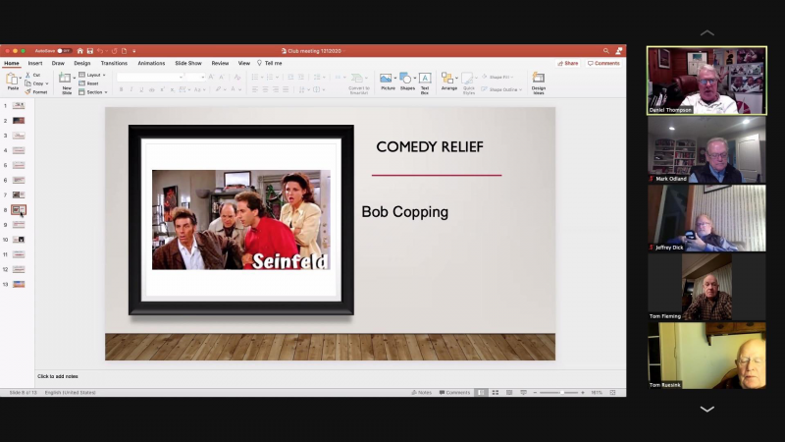
Task: Toggle Italic formatting
Action: click(131, 89)
